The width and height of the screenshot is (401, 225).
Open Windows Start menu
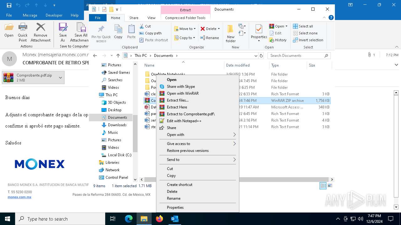point(8,219)
